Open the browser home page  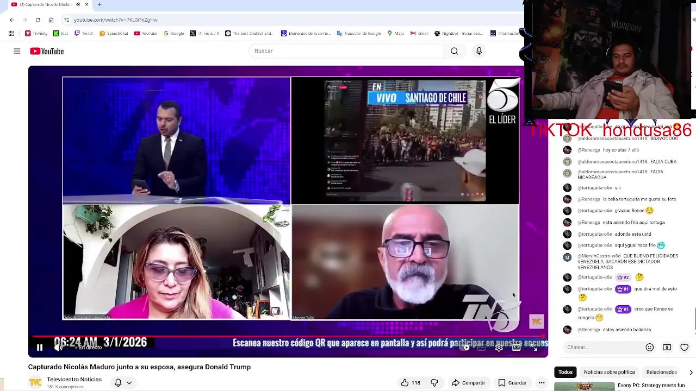[51, 20]
